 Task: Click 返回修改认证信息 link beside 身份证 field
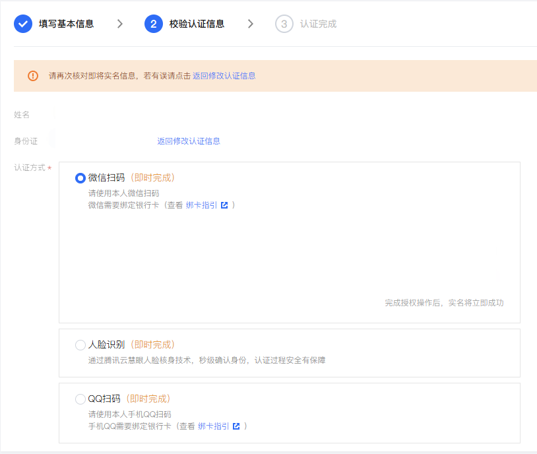pyautogui.click(x=189, y=141)
